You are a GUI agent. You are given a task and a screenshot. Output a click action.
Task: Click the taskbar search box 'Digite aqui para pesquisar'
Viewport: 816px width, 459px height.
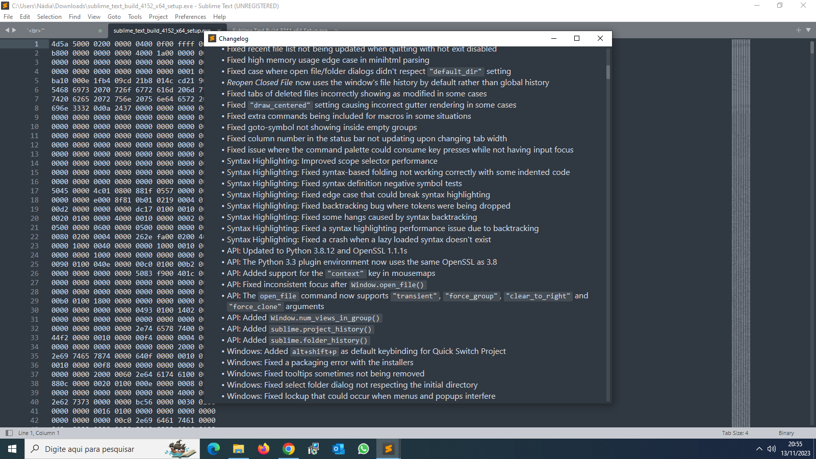(112, 449)
